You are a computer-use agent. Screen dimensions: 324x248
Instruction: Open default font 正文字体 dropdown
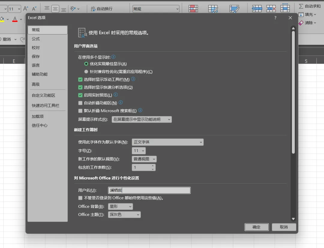coord(168,142)
